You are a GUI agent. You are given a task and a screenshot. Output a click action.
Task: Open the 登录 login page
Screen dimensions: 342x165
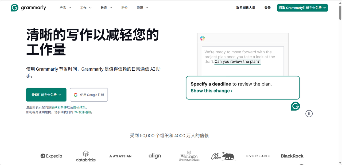(x=267, y=8)
